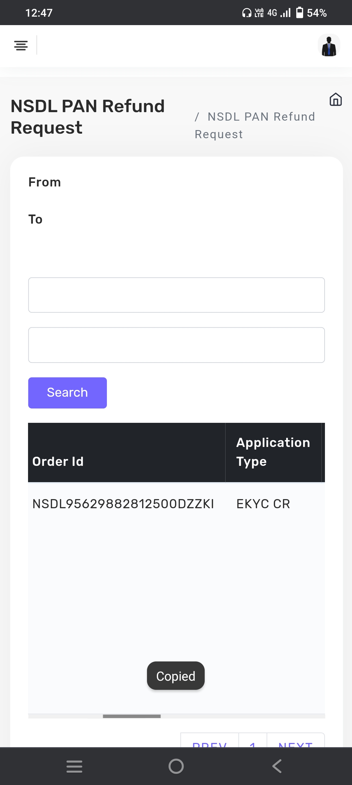Select page 1 in pagination

coord(253,743)
